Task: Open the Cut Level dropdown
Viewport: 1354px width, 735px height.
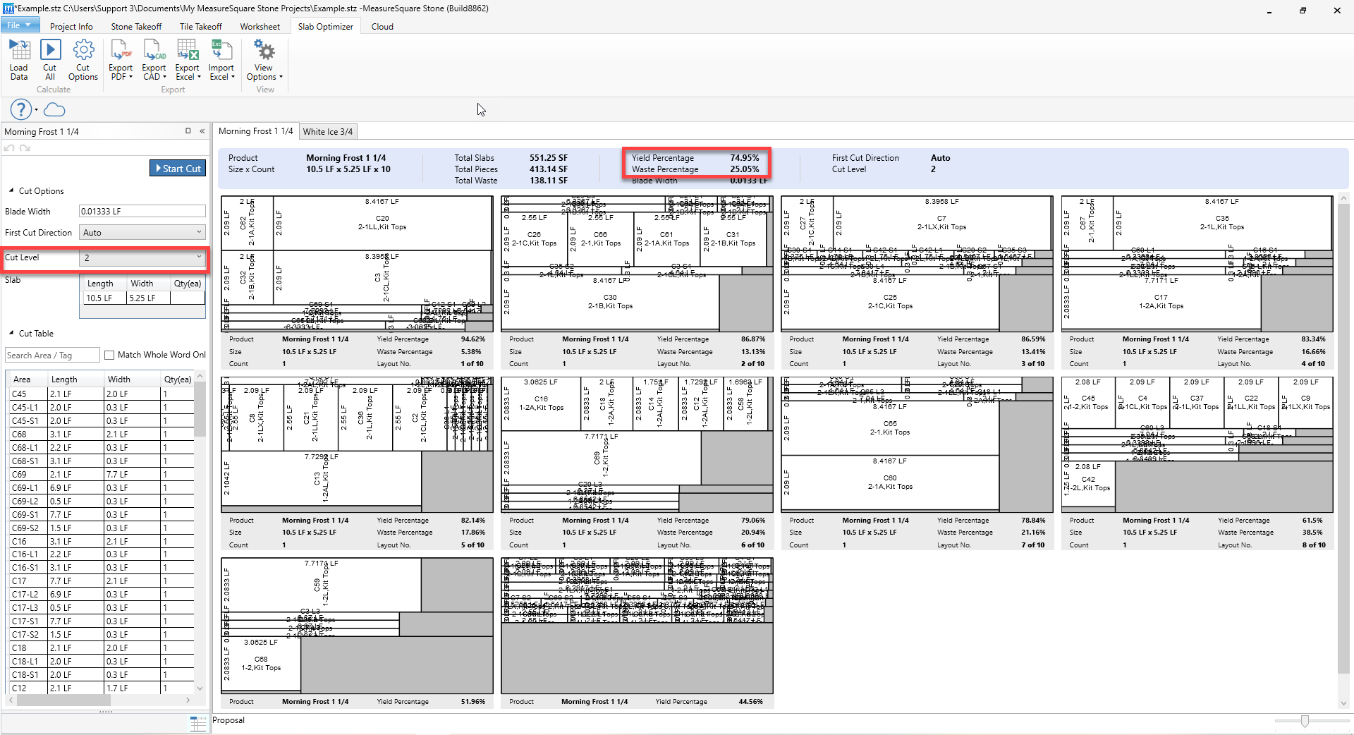Action: pos(142,258)
